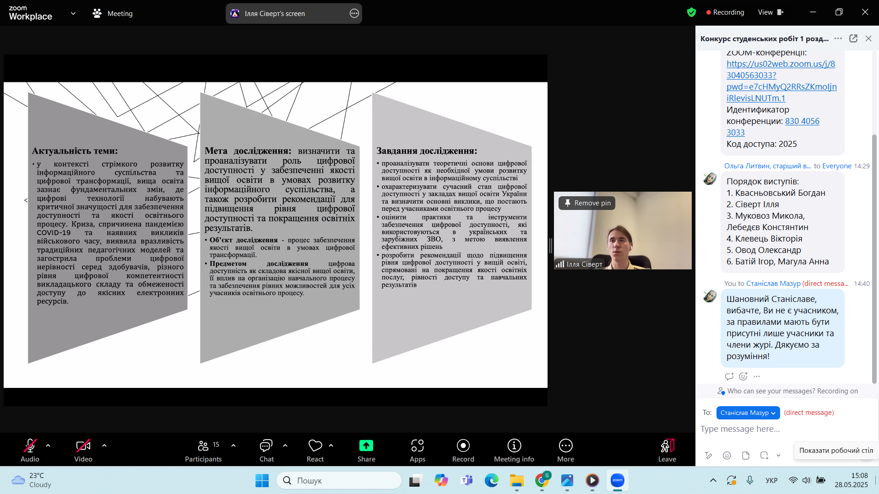Open the Zoom meeting link in chat

pyautogui.click(x=781, y=81)
